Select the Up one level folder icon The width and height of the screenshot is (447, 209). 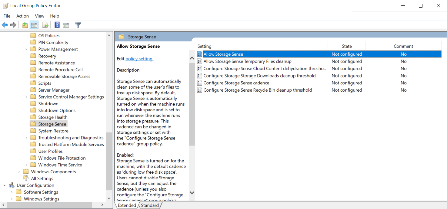click(25, 25)
